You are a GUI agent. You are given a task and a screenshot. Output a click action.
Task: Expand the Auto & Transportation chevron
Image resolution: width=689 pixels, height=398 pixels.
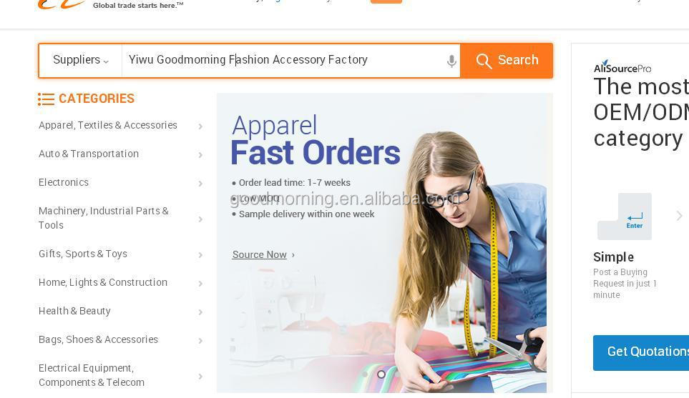200,155
